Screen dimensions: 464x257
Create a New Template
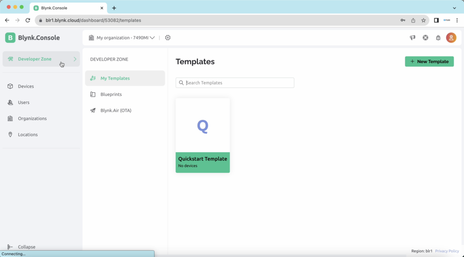pyautogui.click(x=430, y=62)
